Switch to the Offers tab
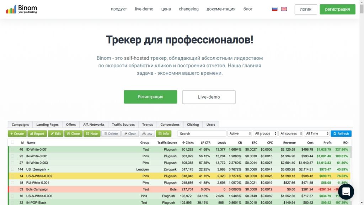 click(x=71, y=125)
